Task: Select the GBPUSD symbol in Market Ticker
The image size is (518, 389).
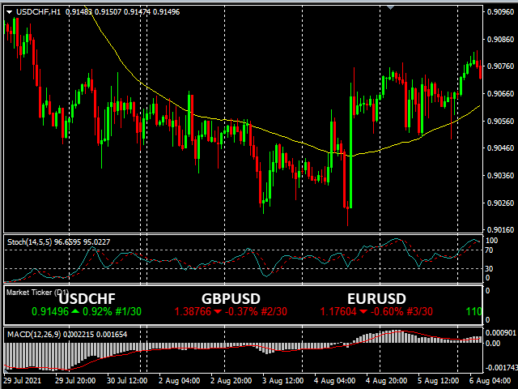Action: click(231, 298)
